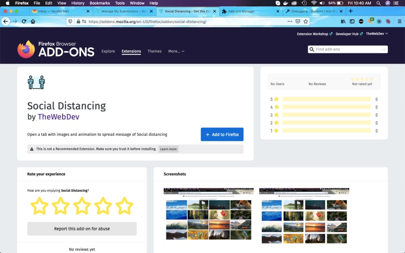
Task: Open the Help menu
Action: click(154, 3)
